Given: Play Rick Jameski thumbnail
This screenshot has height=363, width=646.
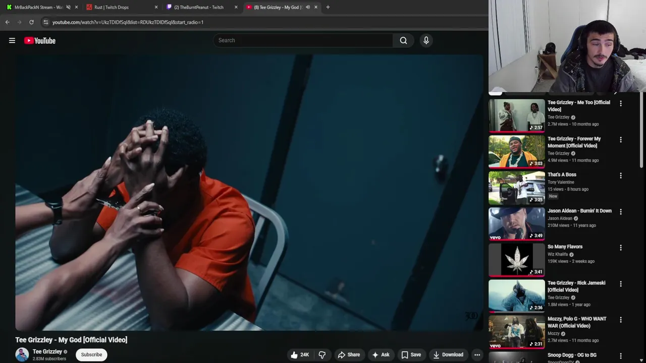Looking at the screenshot, I should coord(516,295).
